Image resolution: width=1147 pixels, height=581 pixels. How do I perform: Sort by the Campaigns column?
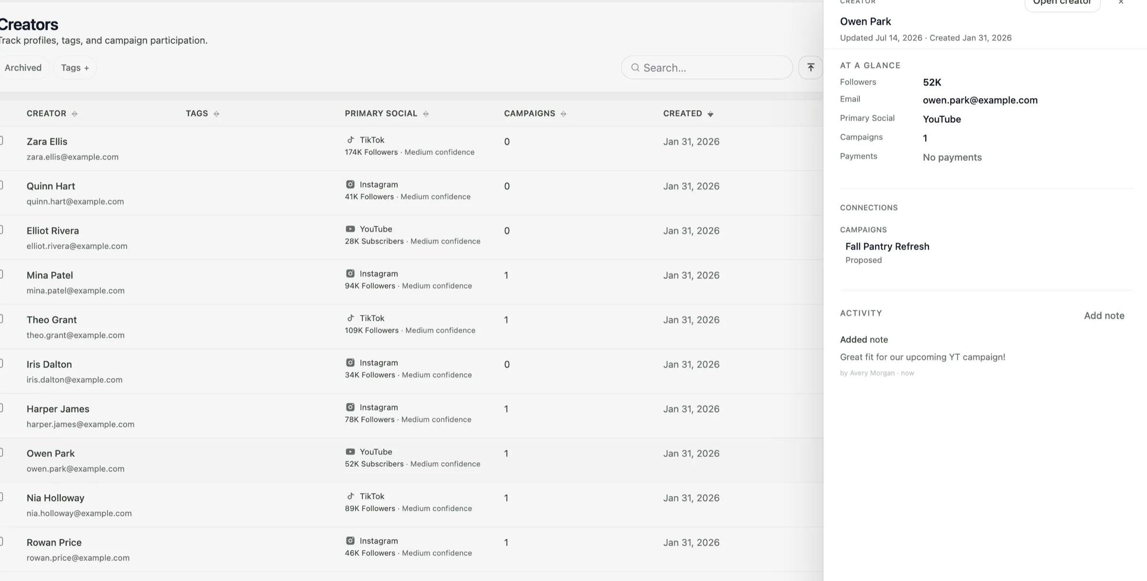click(535, 114)
